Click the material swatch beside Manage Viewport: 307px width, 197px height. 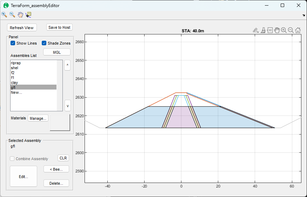point(60,122)
